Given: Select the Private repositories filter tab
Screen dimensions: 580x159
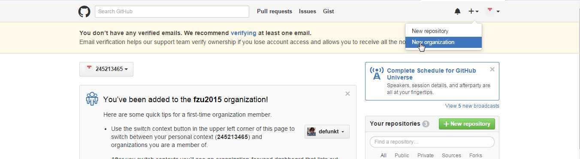Looking at the screenshot, I should coord(426,156).
